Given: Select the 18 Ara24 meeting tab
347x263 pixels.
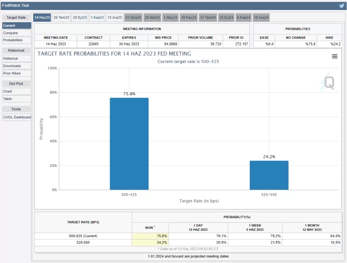Looking at the screenshot, I should tap(261, 17).
